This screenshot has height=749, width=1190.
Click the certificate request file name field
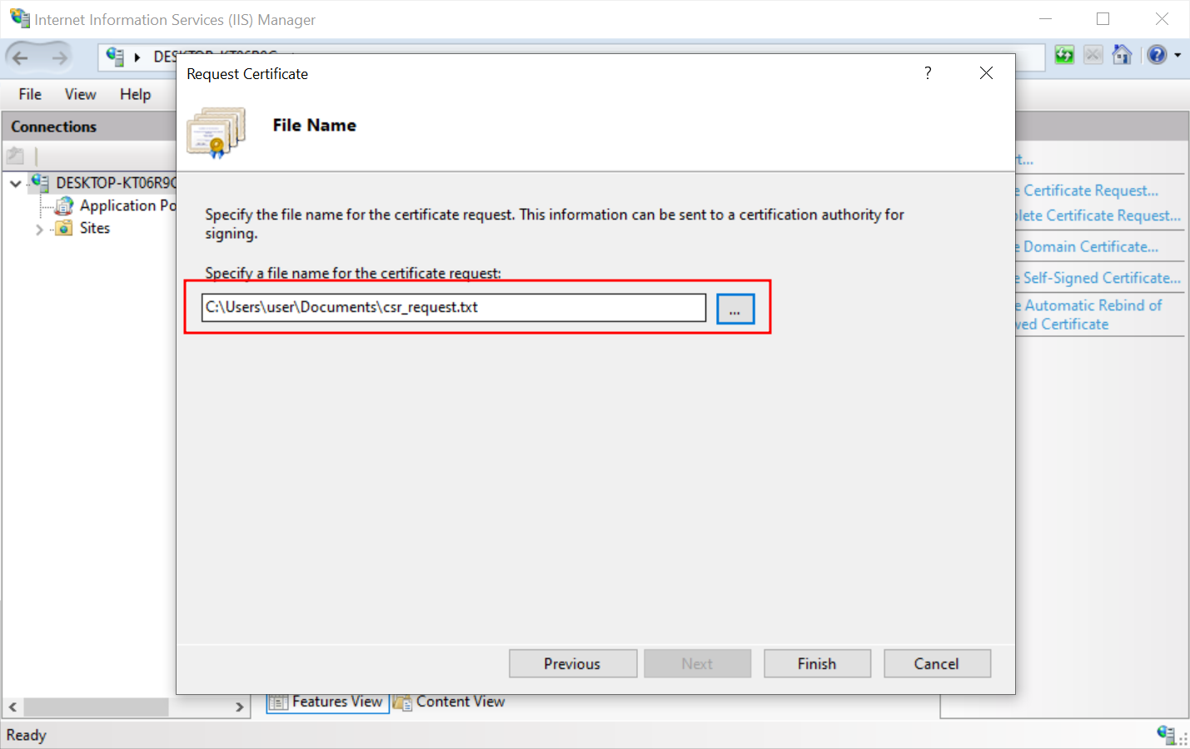[454, 307]
